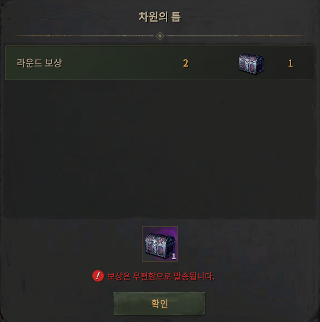Viewport: 320px width, 322px height.
Task: Click the white quantity badge on chest slot
Action: tap(173, 256)
